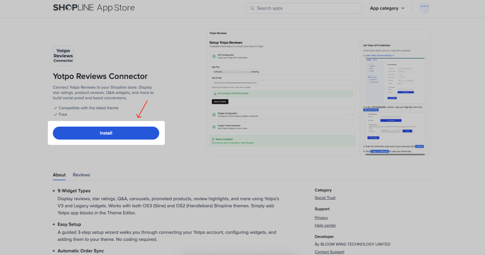This screenshot has height=255, width=485.
Task: Click the API Configuration green check icon
Action: tap(214, 56)
